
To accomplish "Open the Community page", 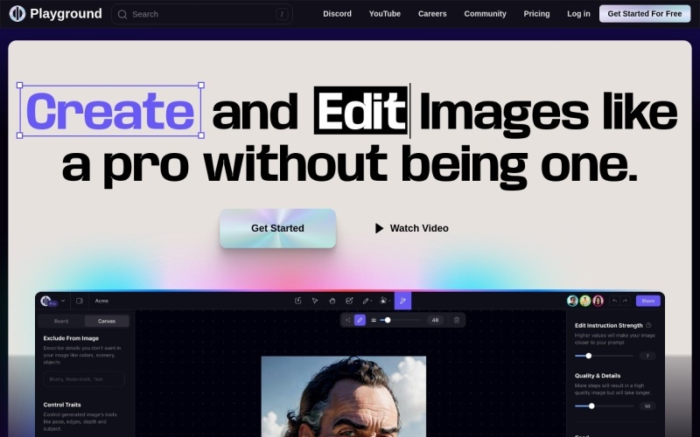I will [485, 14].
